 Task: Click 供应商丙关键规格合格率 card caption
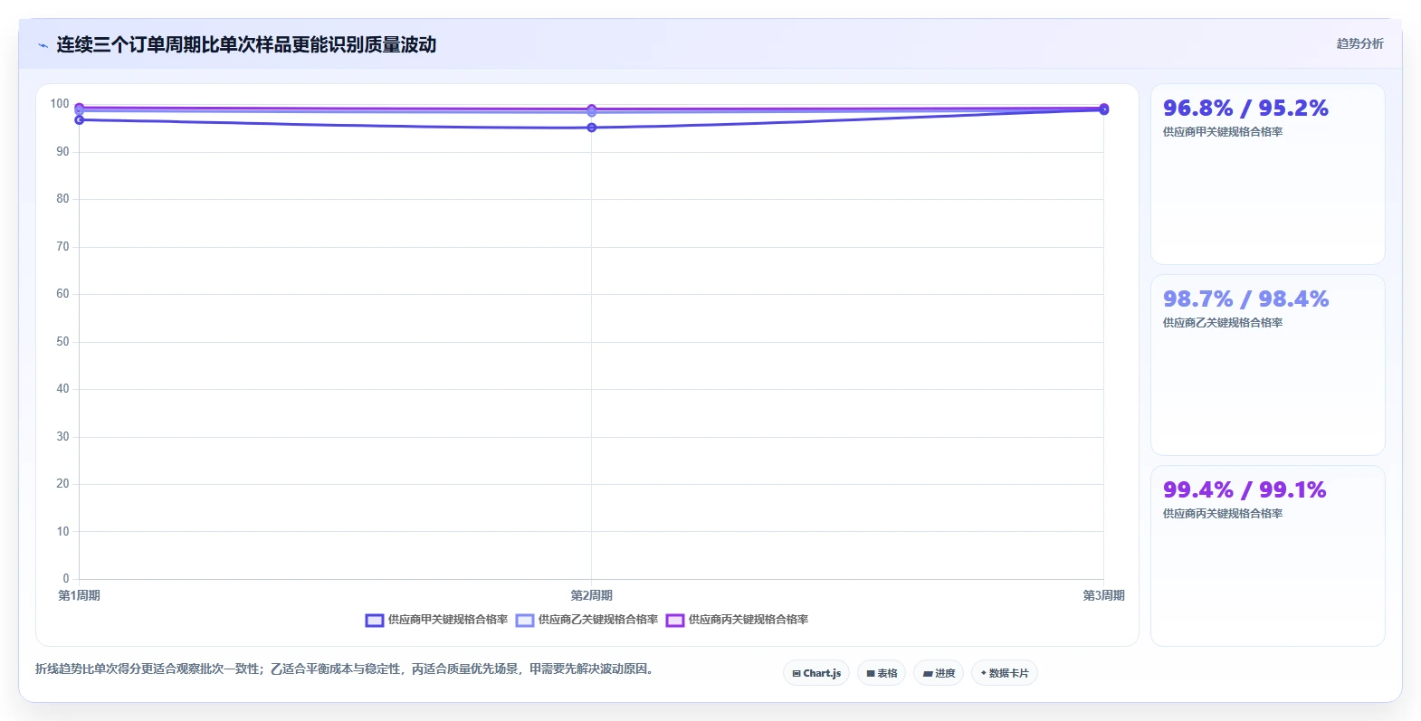coord(1223,513)
